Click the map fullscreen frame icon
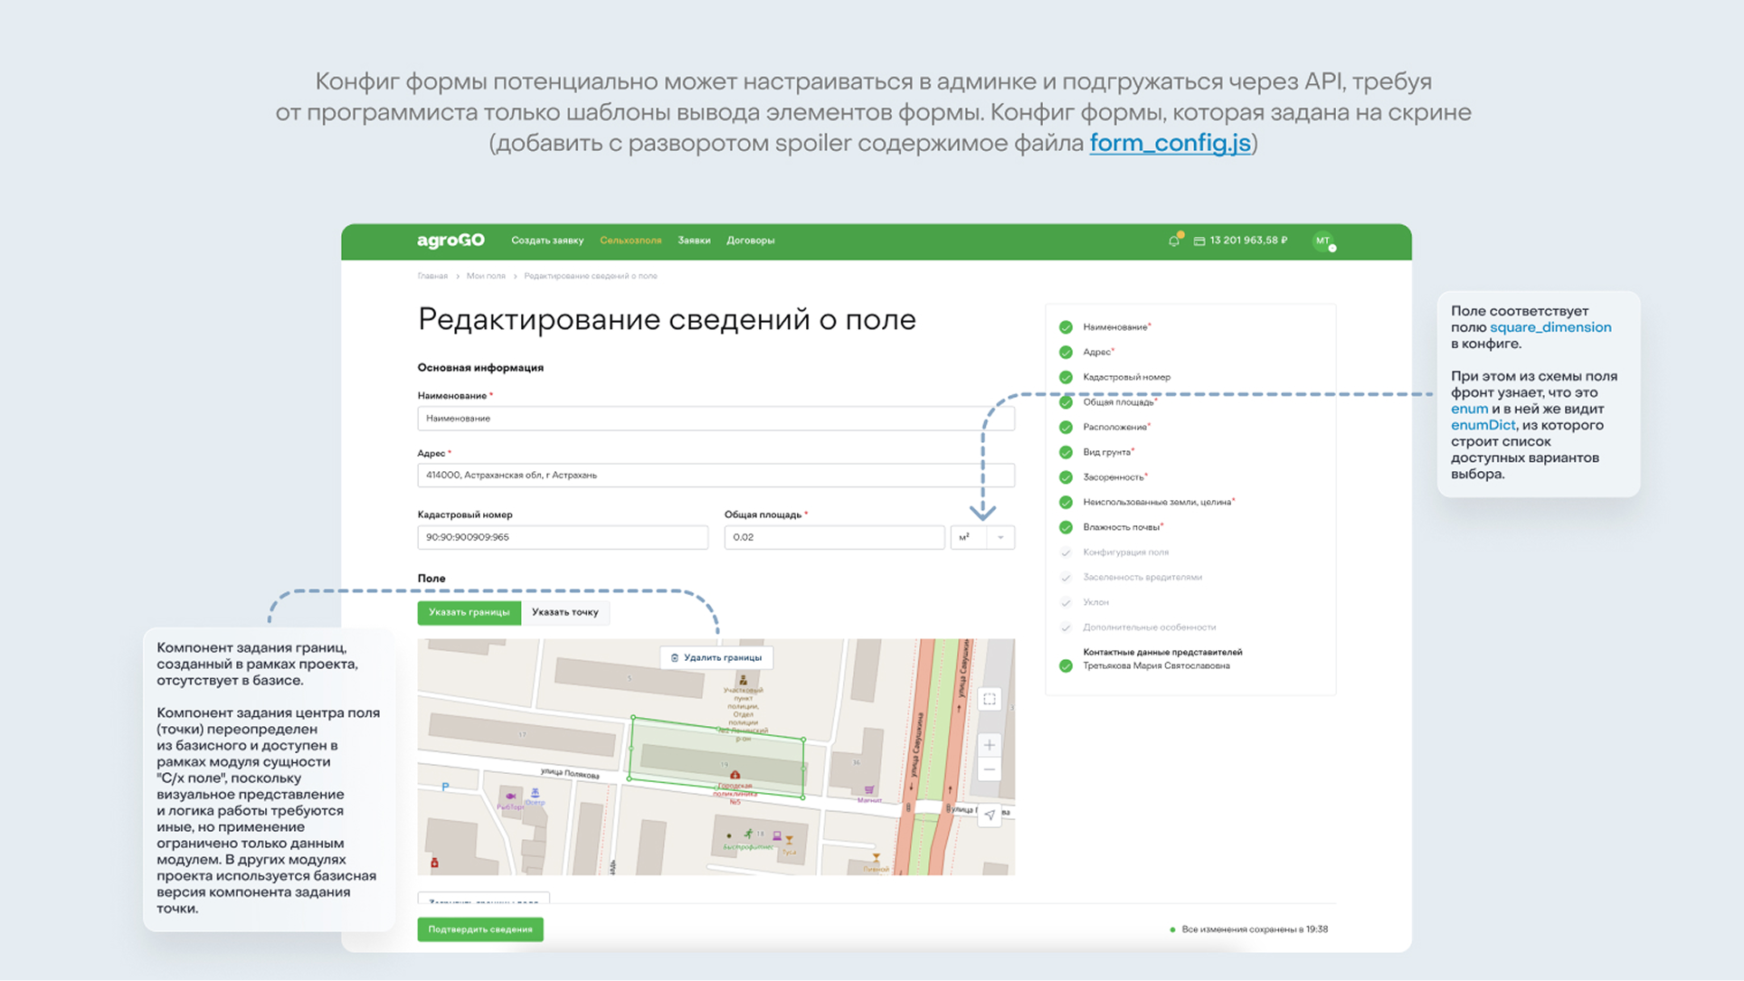Viewport: 1744px width, 981px height. tap(990, 699)
